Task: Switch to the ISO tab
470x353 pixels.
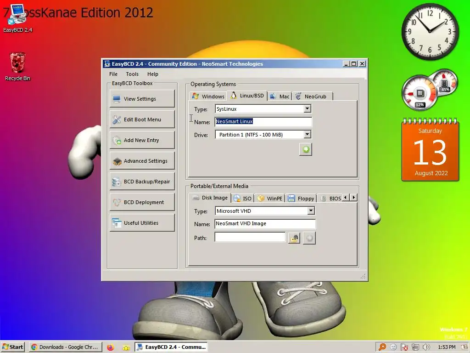Action: point(242,199)
